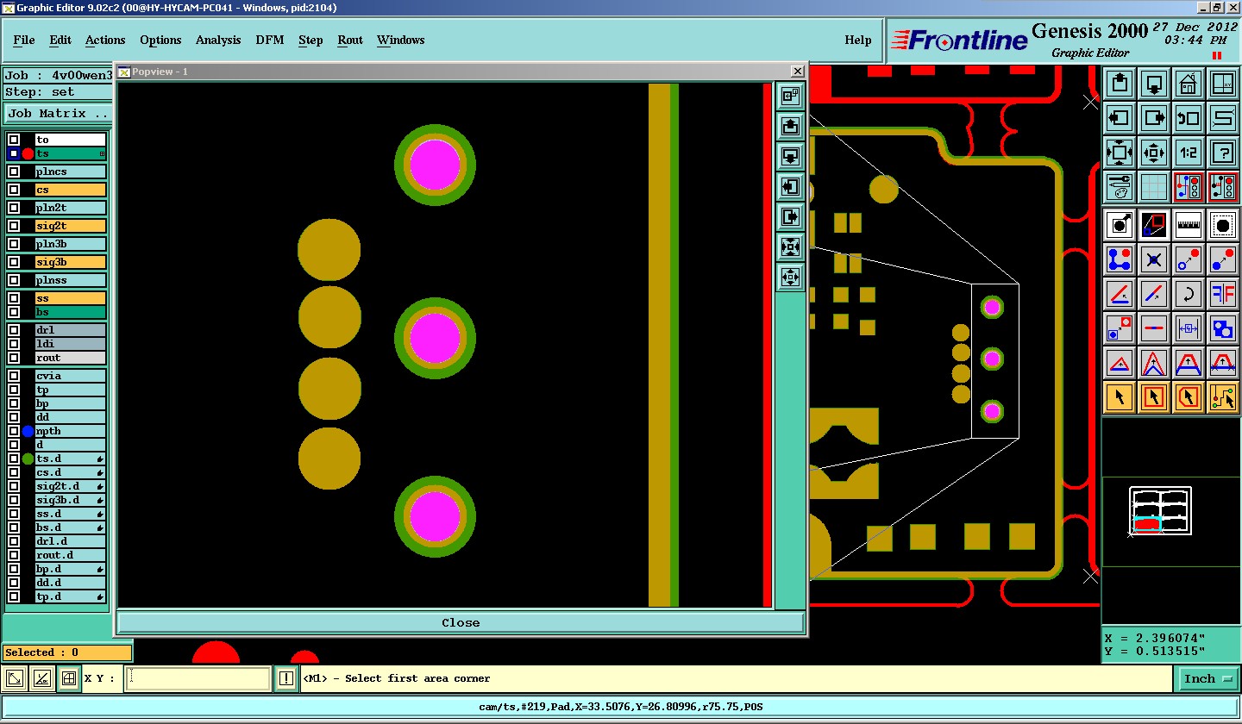Click the zoom in expand icon
Image resolution: width=1242 pixels, height=724 pixels.
coord(1120,153)
